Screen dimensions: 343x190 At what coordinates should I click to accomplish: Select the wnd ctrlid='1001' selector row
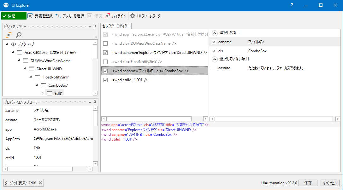[155, 80]
